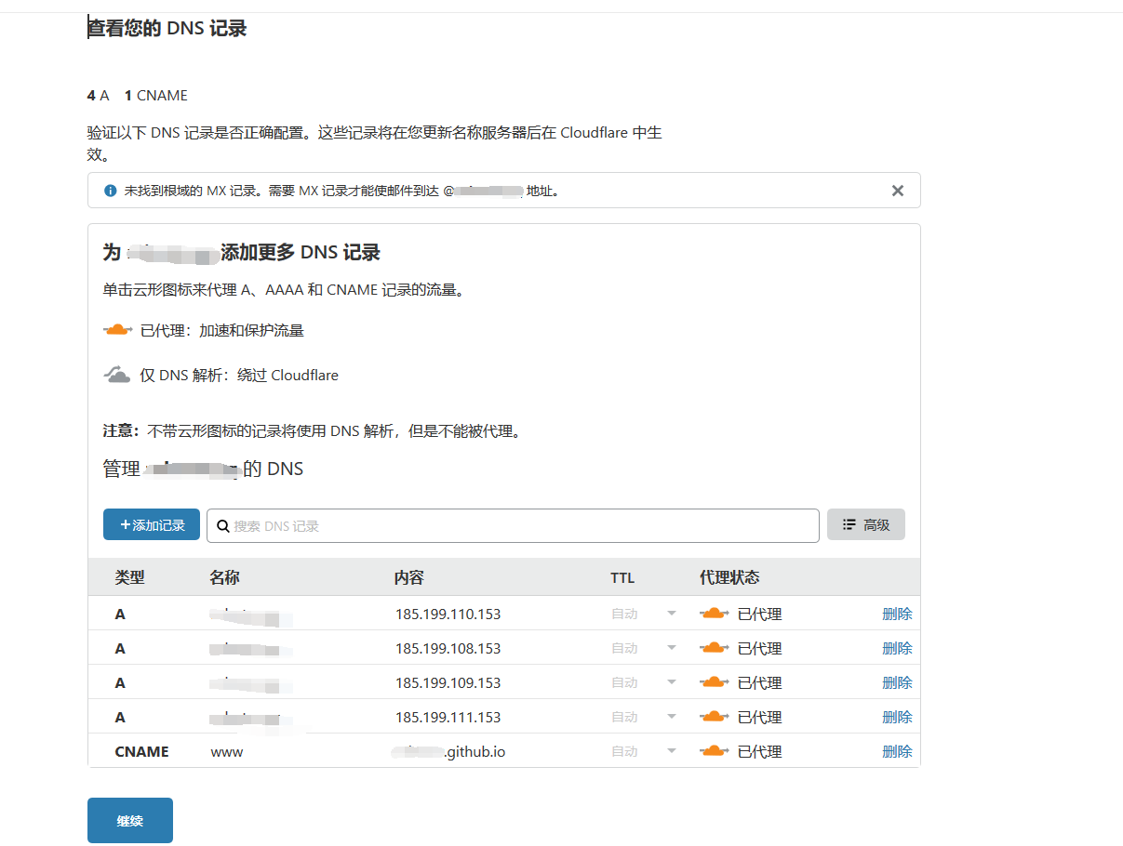Click the magnifier icon in search box
The height and width of the screenshot is (846, 1123).
tap(223, 525)
